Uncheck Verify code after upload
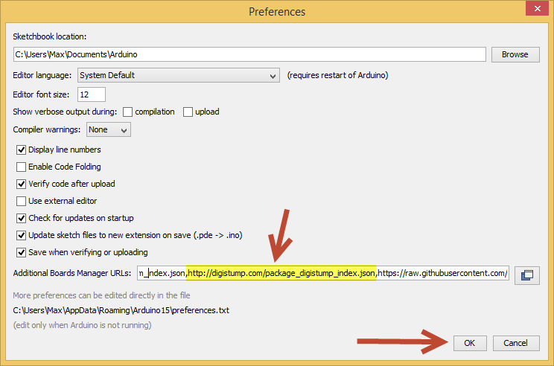Image resolution: width=554 pixels, height=366 pixels. (x=22, y=184)
